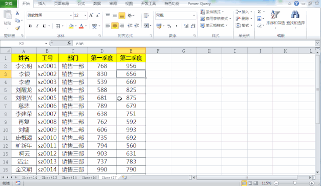This screenshot has height=186, width=321.
Task: Open the 文件 file tab
Action: click(x=9, y=4)
